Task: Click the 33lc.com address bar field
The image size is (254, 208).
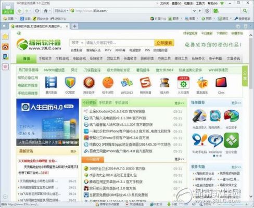Action: pyautogui.click(x=132, y=11)
